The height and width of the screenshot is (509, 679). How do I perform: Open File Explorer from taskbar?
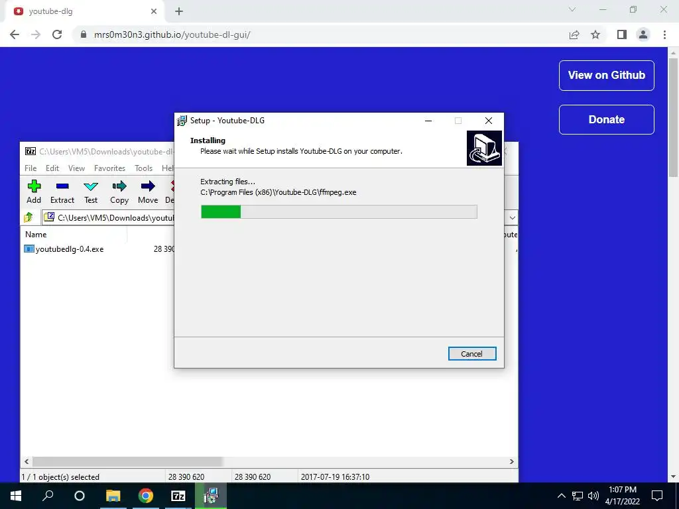coord(113,496)
